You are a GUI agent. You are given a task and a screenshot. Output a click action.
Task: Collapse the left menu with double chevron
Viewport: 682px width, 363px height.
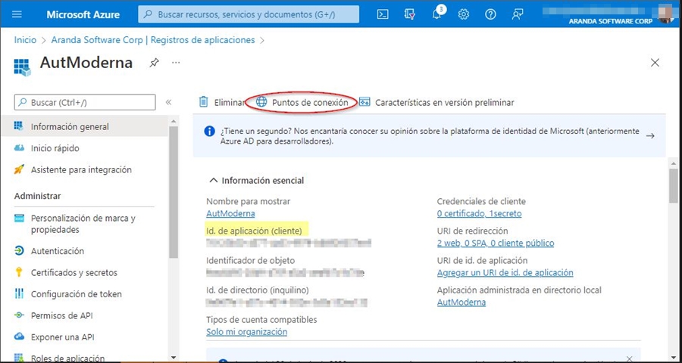coord(169,103)
